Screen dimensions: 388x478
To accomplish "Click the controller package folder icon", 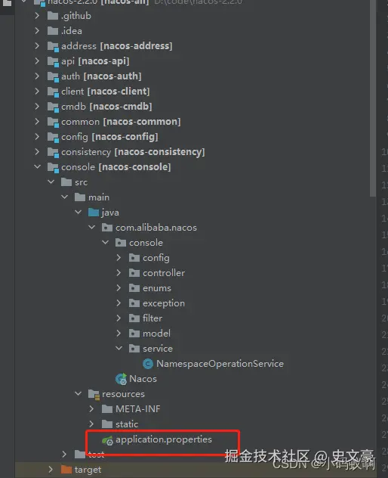I will point(134,273).
